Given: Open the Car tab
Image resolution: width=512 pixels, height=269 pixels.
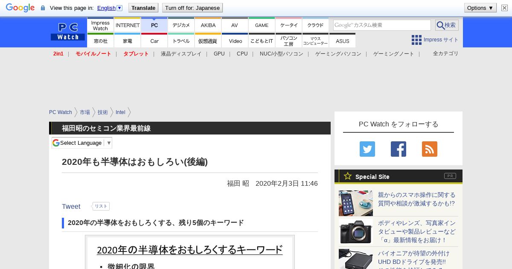Looking at the screenshot, I should coord(154,41).
